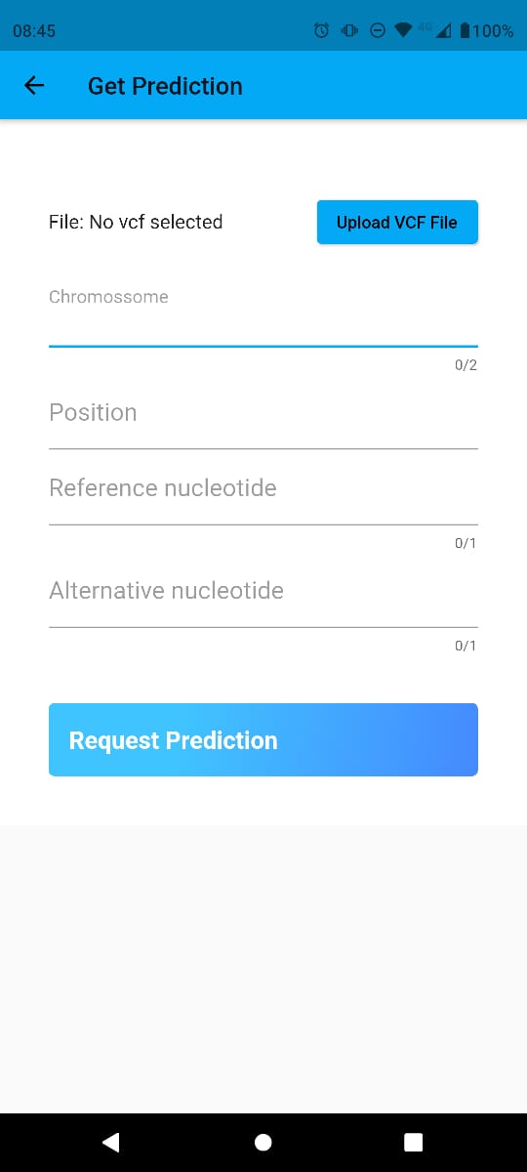Tap the battery status icon

coord(465,31)
